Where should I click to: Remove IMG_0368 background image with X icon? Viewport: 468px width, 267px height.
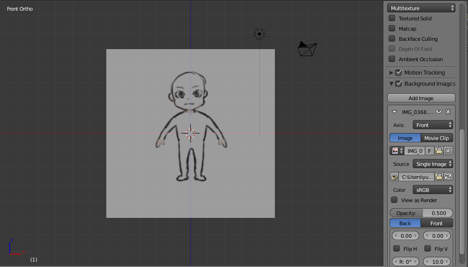[448, 112]
